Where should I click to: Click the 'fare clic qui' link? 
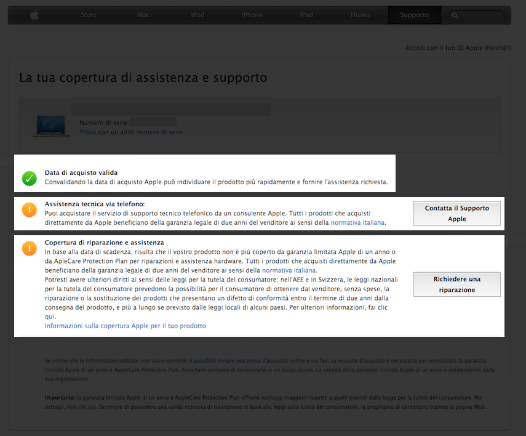coord(82,407)
